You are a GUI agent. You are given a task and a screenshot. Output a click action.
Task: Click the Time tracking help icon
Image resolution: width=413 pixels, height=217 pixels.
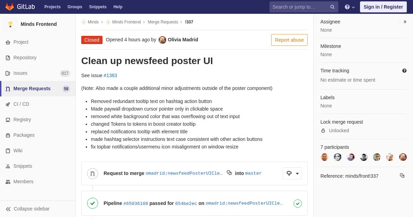pos(404,71)
